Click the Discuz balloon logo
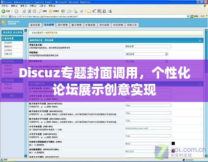This screenshot has width=208, height=162. (x=4, y=23)
